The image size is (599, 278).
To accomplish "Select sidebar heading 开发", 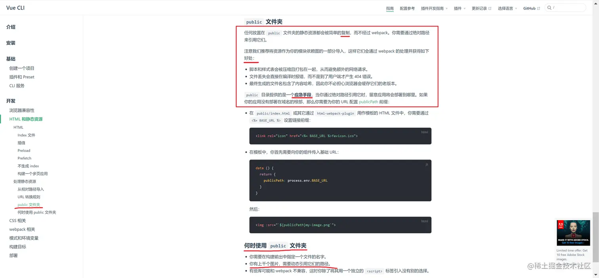I will [x=11, y=101].
